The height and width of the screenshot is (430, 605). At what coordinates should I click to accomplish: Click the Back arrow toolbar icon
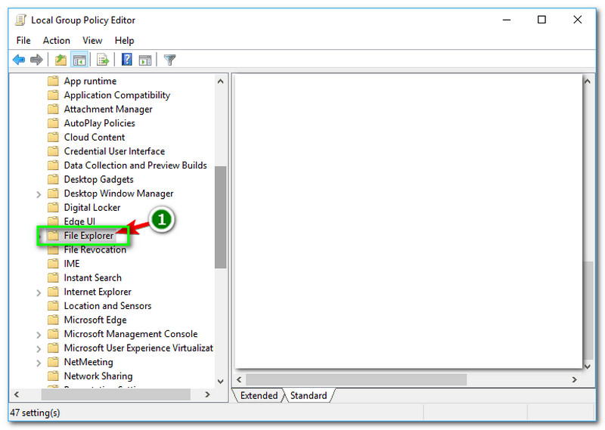[x=19, y=60]
